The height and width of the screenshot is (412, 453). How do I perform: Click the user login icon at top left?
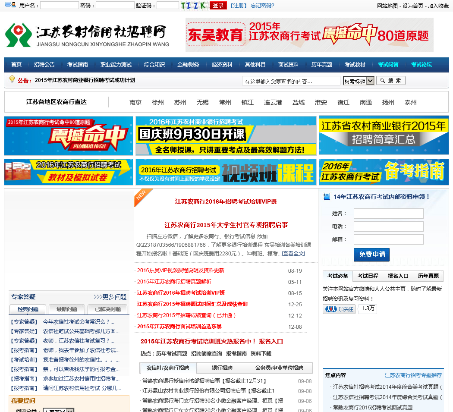[x=10, y=5]
